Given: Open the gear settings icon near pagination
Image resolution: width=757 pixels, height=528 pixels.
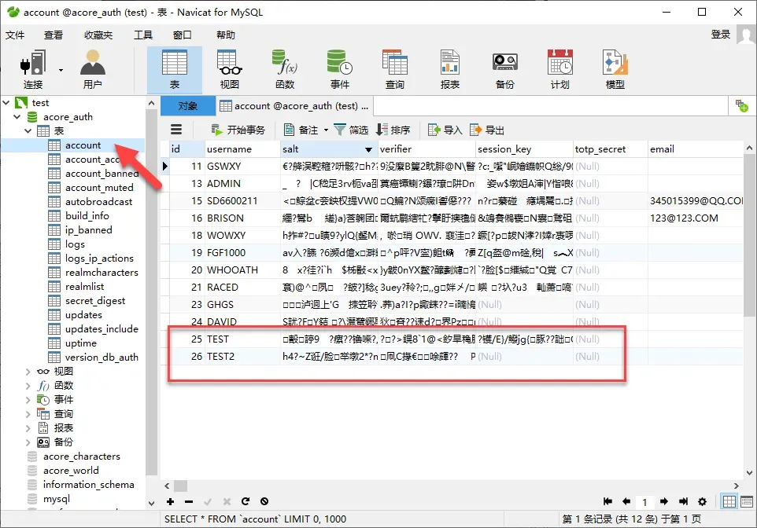Looking at the screenshot, I should pyautogui.click(x=702, y=501).
